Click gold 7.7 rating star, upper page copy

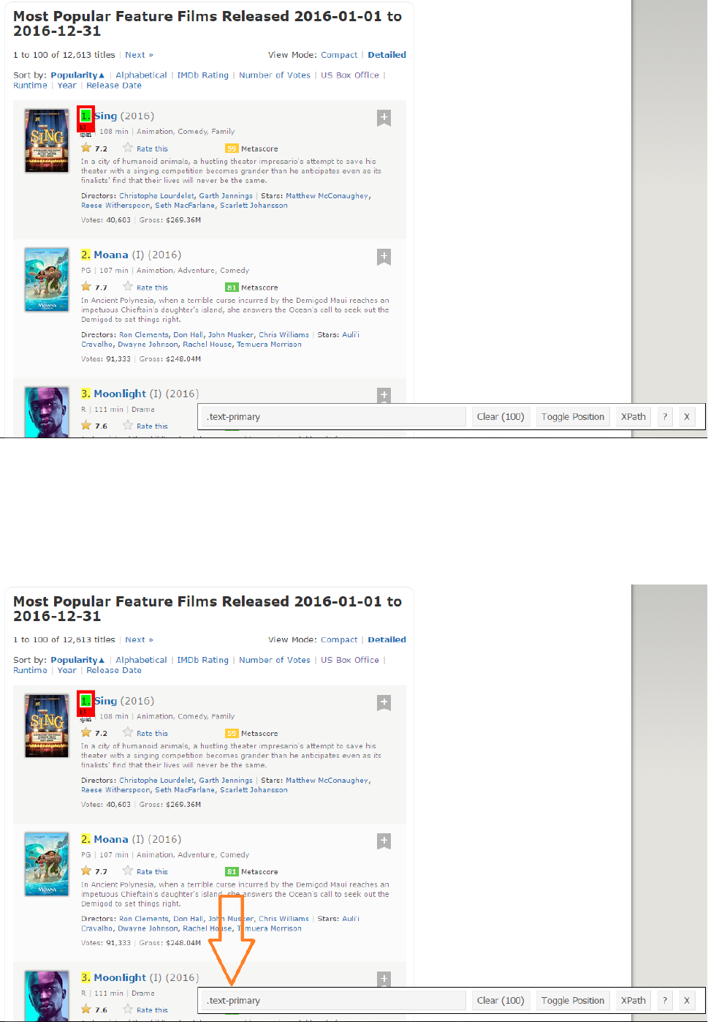(x=86, y=287)
